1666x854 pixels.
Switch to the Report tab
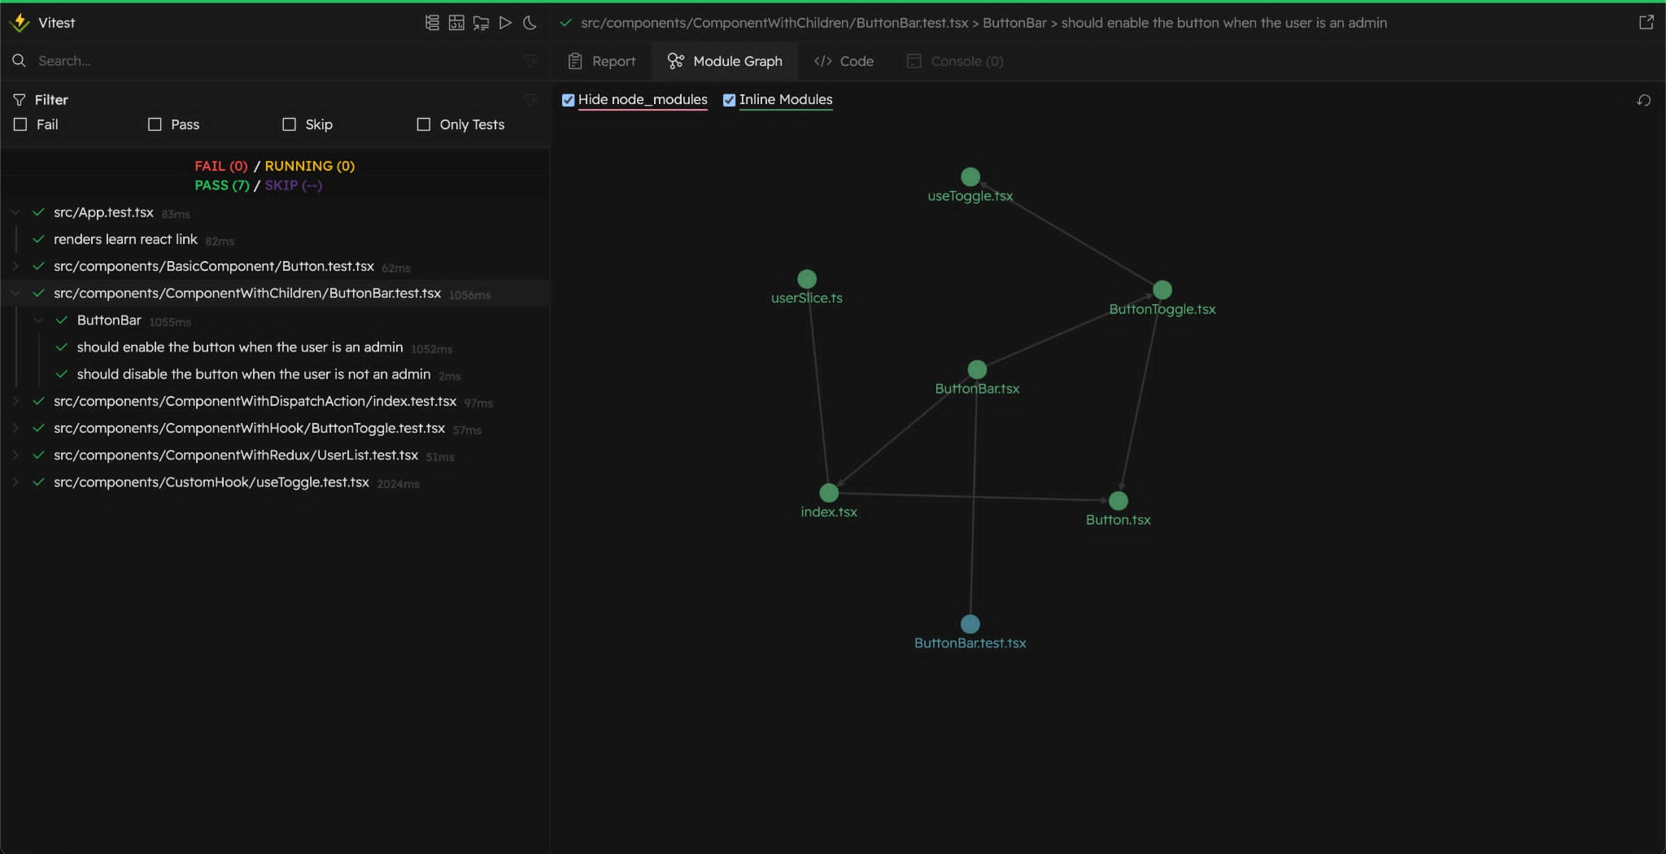coord(601,61)
